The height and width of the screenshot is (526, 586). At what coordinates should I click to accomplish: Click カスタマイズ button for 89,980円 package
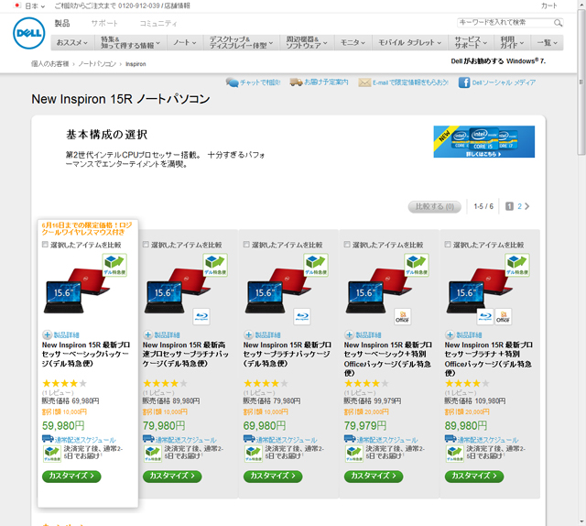pyautogui.click(x=474, y=476)
